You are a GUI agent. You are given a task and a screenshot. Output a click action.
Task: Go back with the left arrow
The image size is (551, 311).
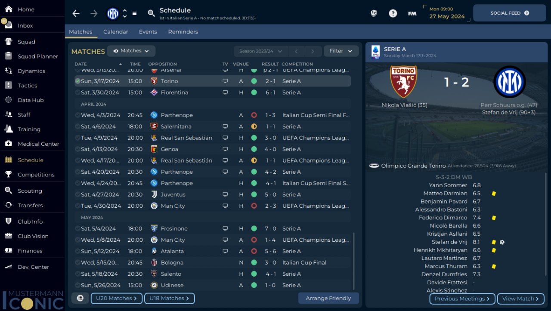click(76, 13)
